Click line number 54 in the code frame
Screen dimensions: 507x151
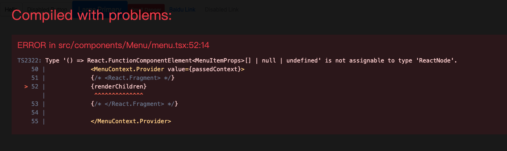click(35, 112)
